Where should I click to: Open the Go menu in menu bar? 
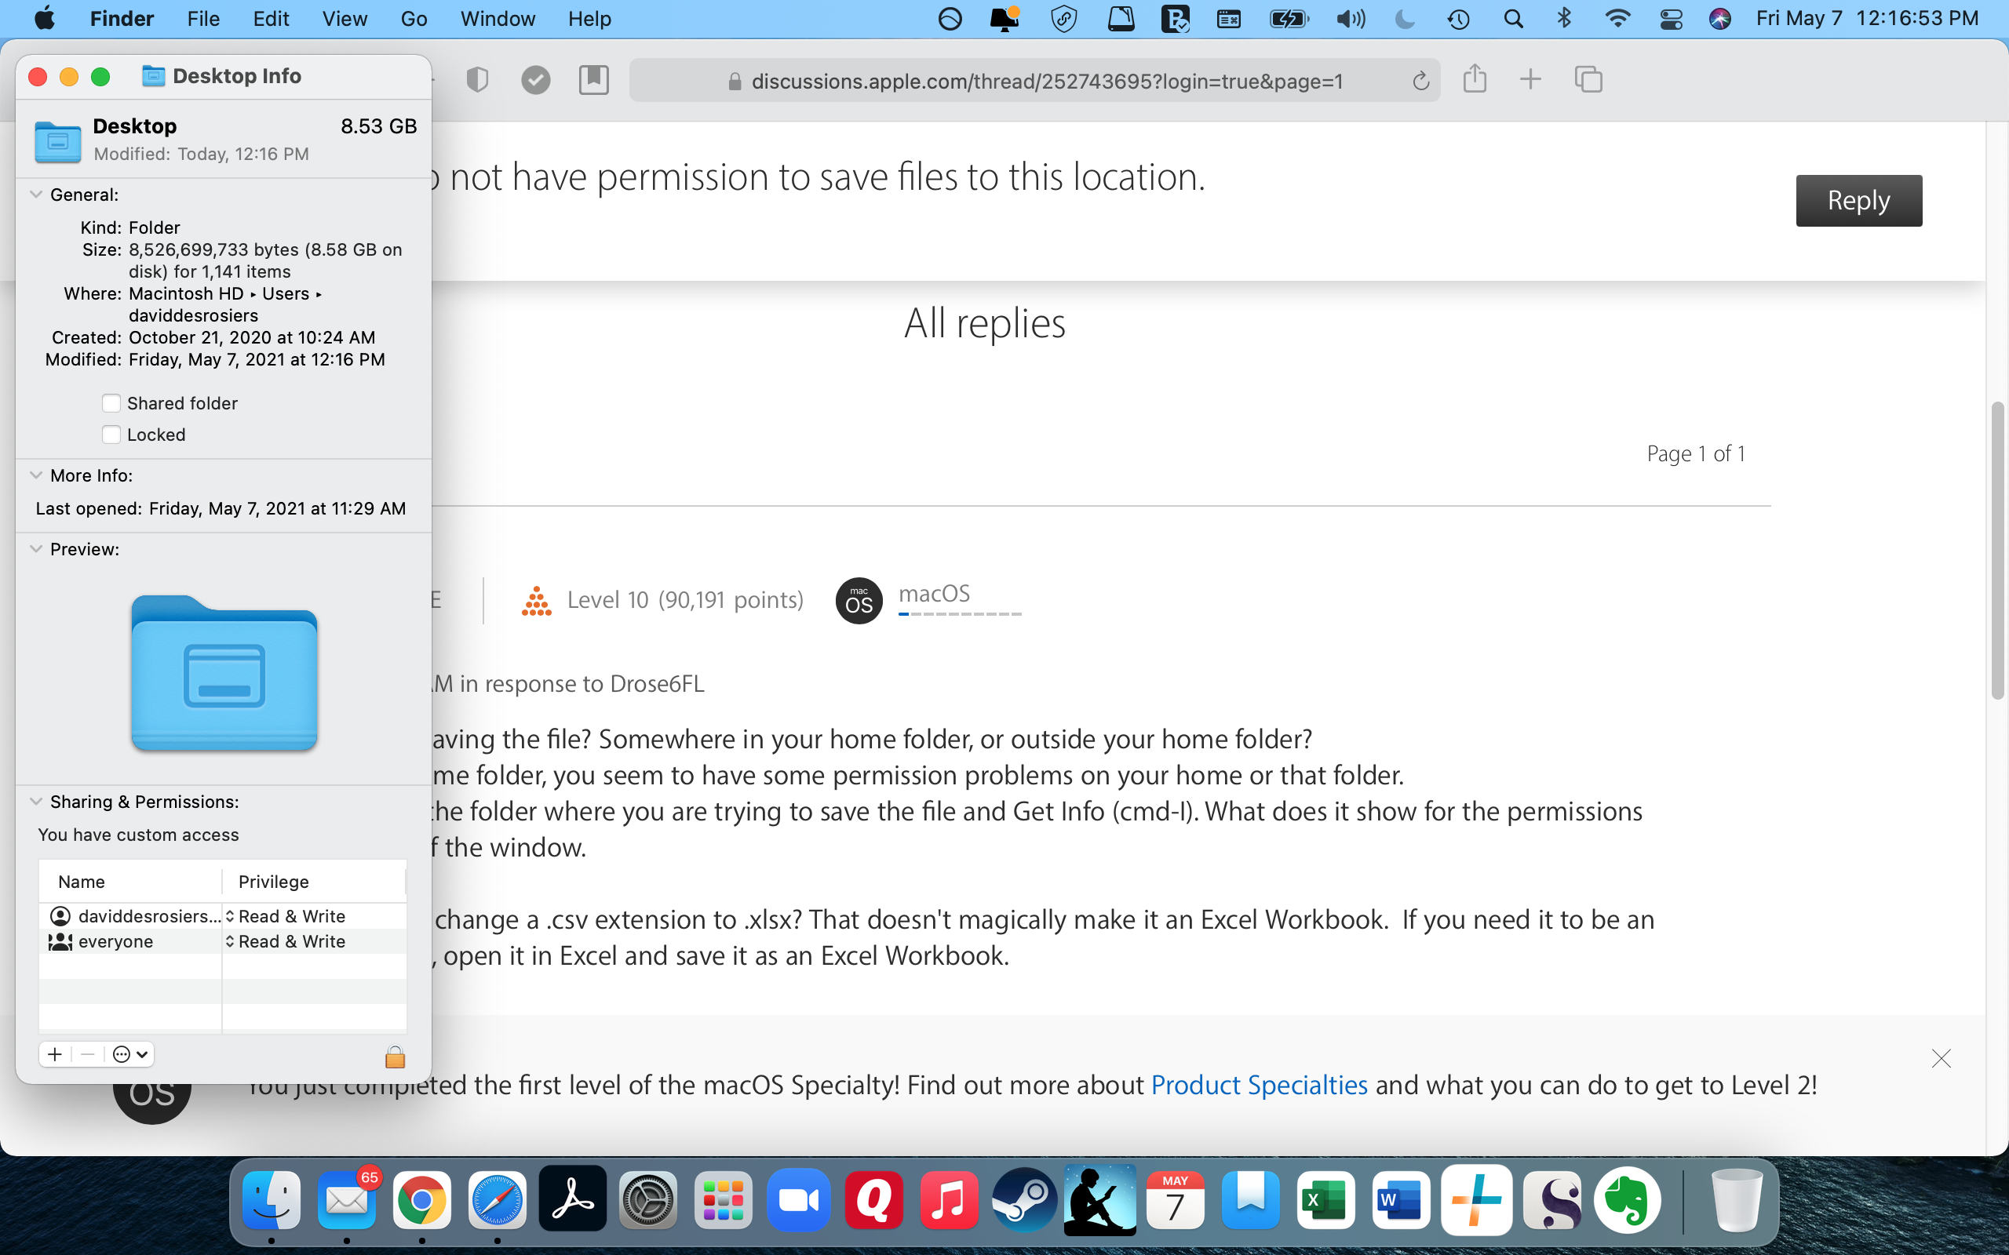pos(414,18)
